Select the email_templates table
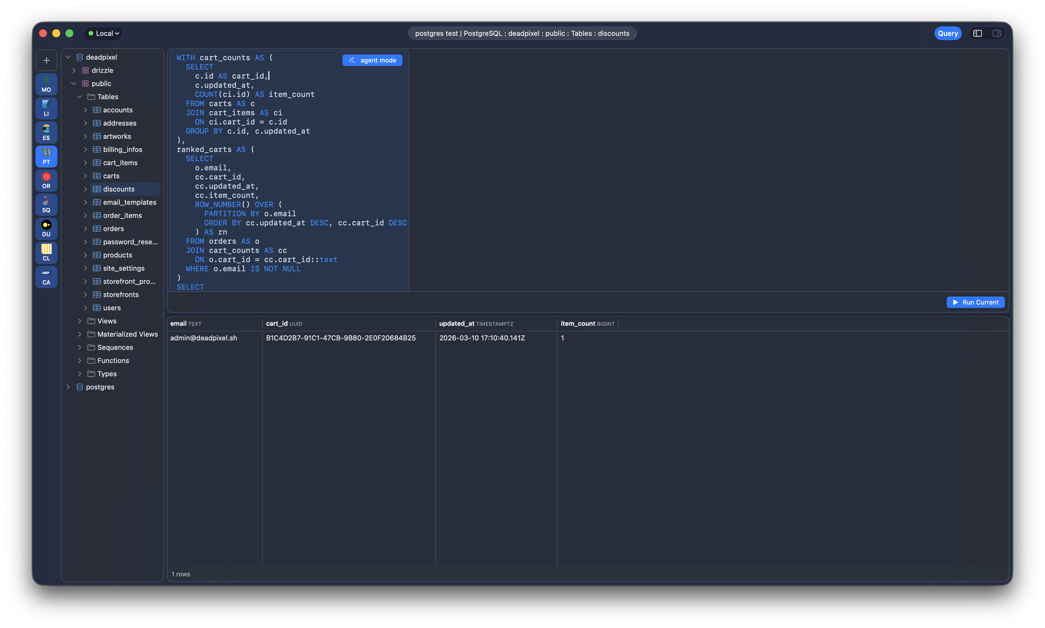 click(129, 202)
